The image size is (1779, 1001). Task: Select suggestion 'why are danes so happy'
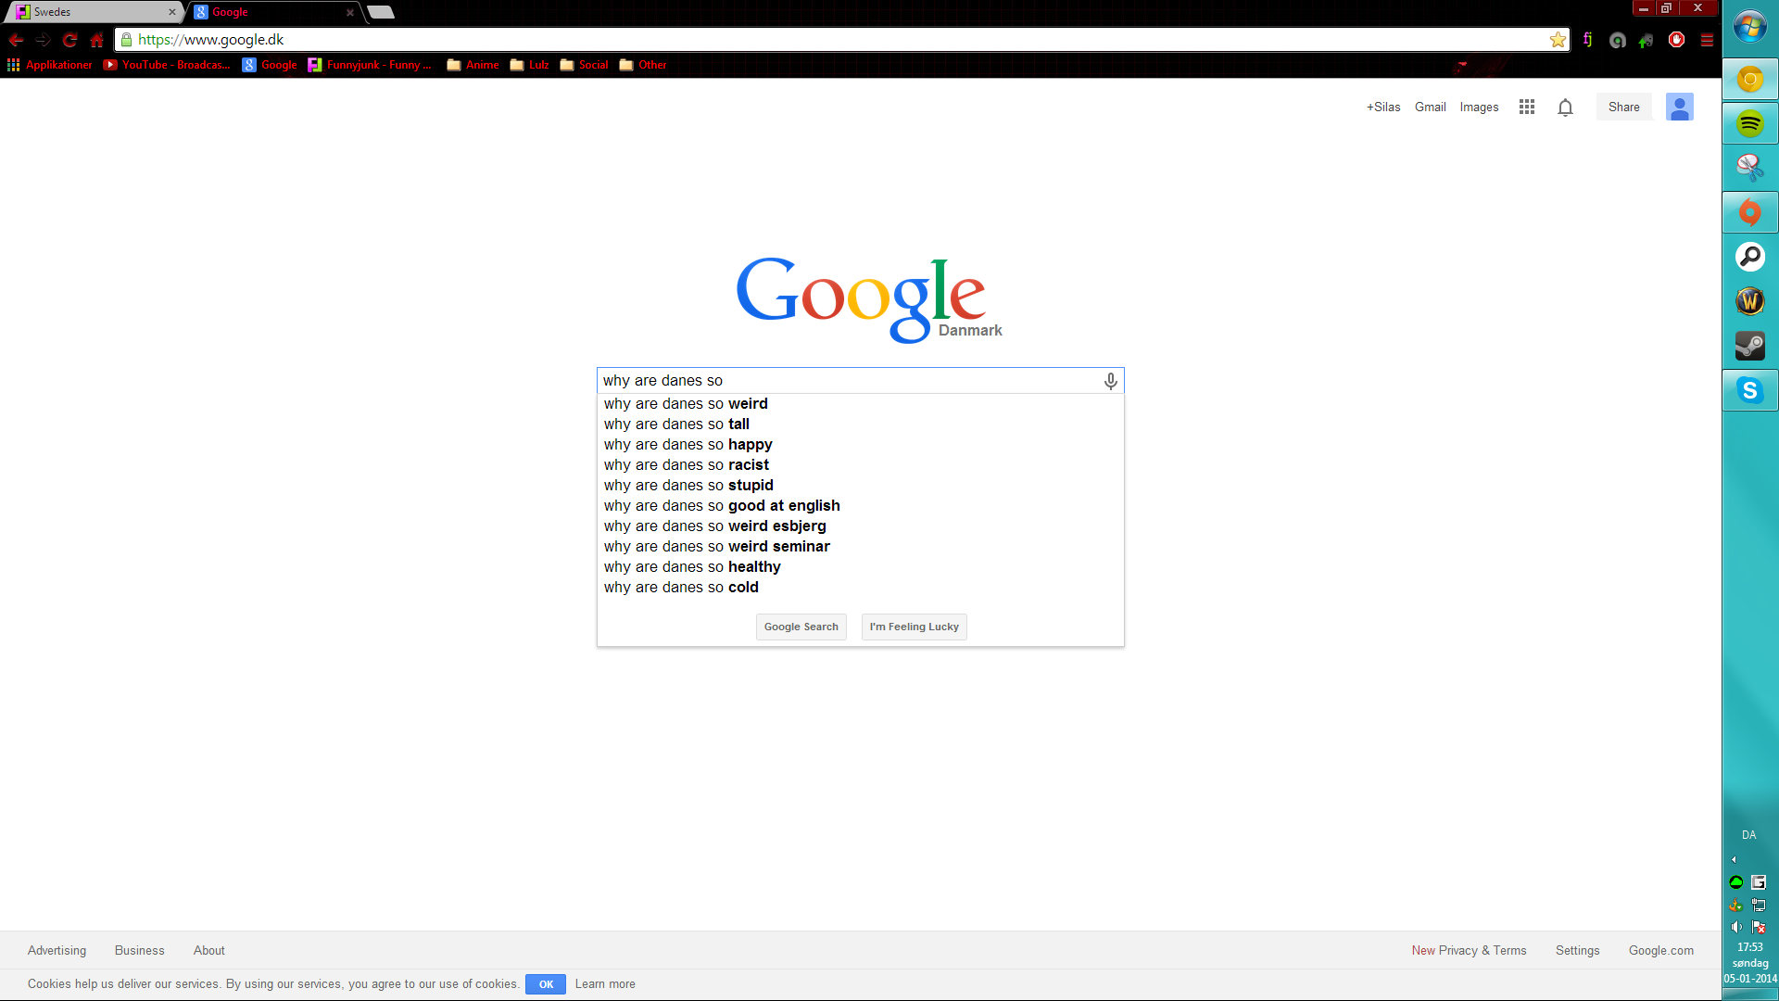(x=860, y=445)
